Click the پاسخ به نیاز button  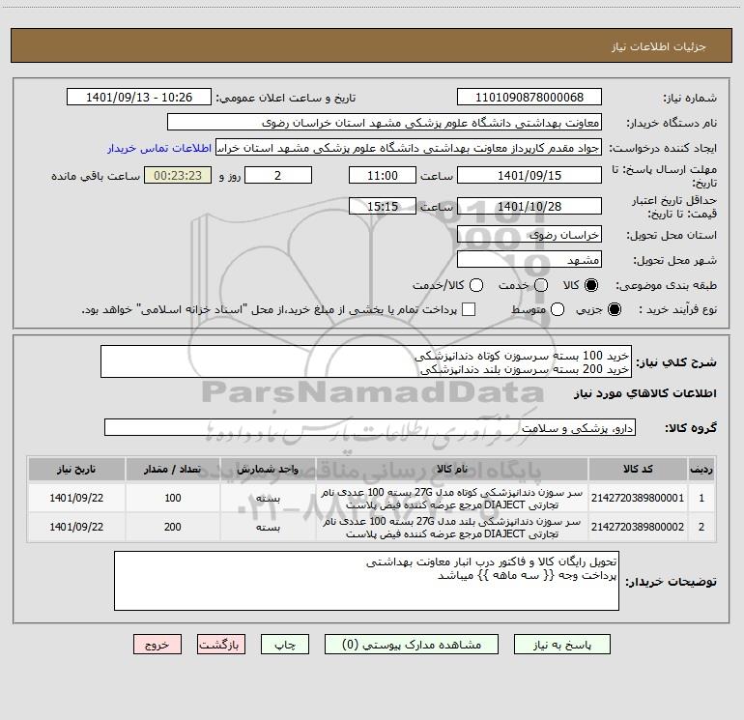click(561, 645)
